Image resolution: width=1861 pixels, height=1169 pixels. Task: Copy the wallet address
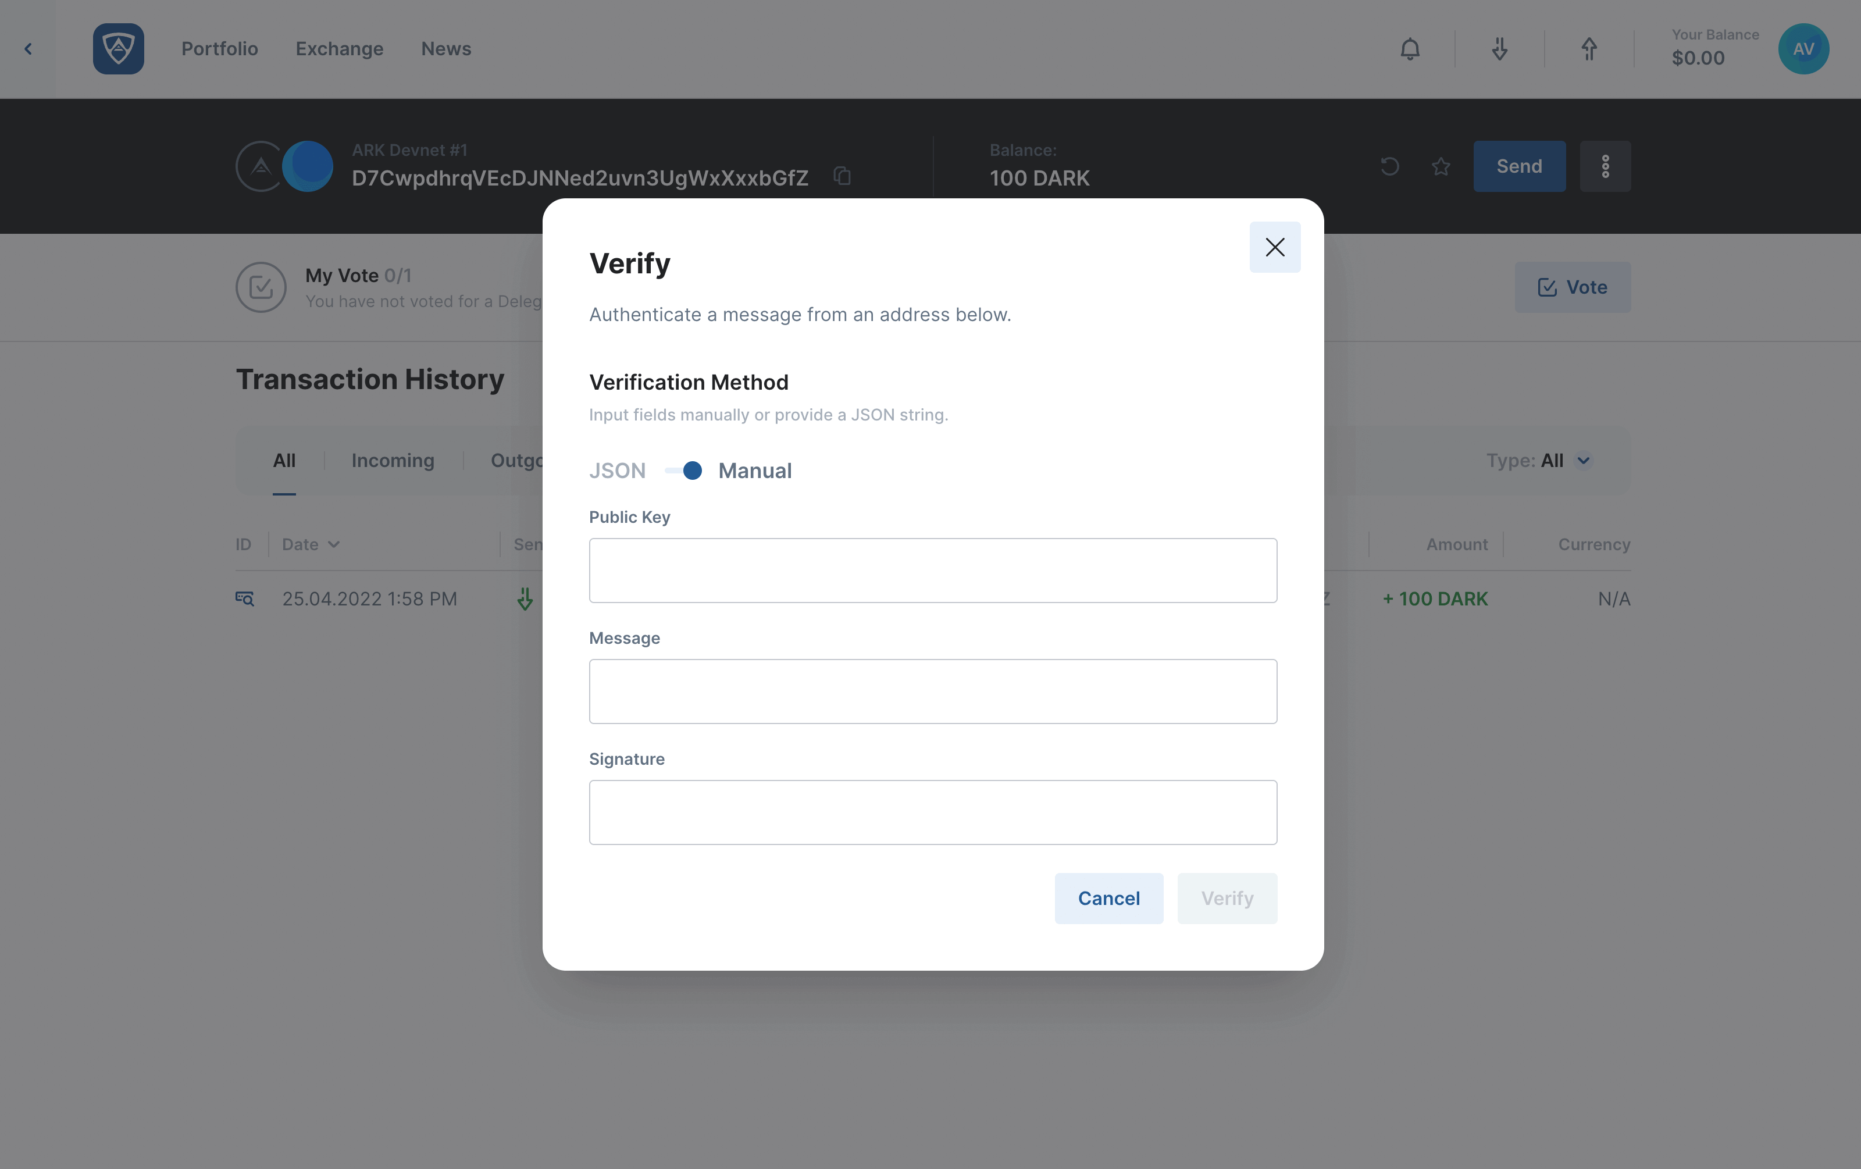[x=843, y=176]
